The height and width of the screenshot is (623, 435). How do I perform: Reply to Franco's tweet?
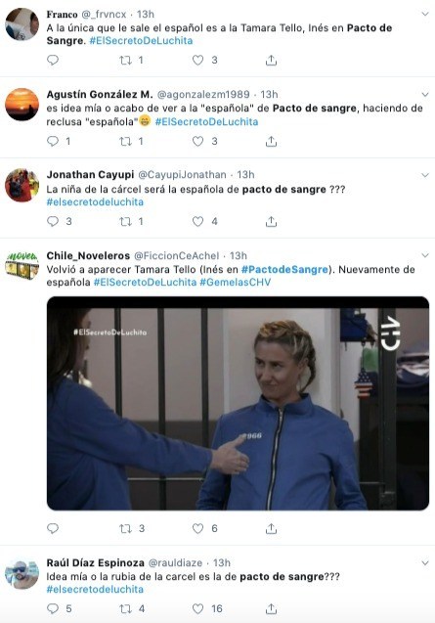pos(53,60)
